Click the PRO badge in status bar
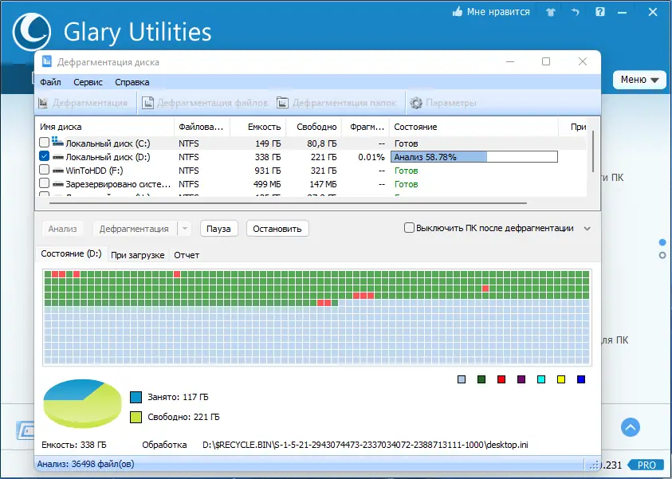 point(646,465)
